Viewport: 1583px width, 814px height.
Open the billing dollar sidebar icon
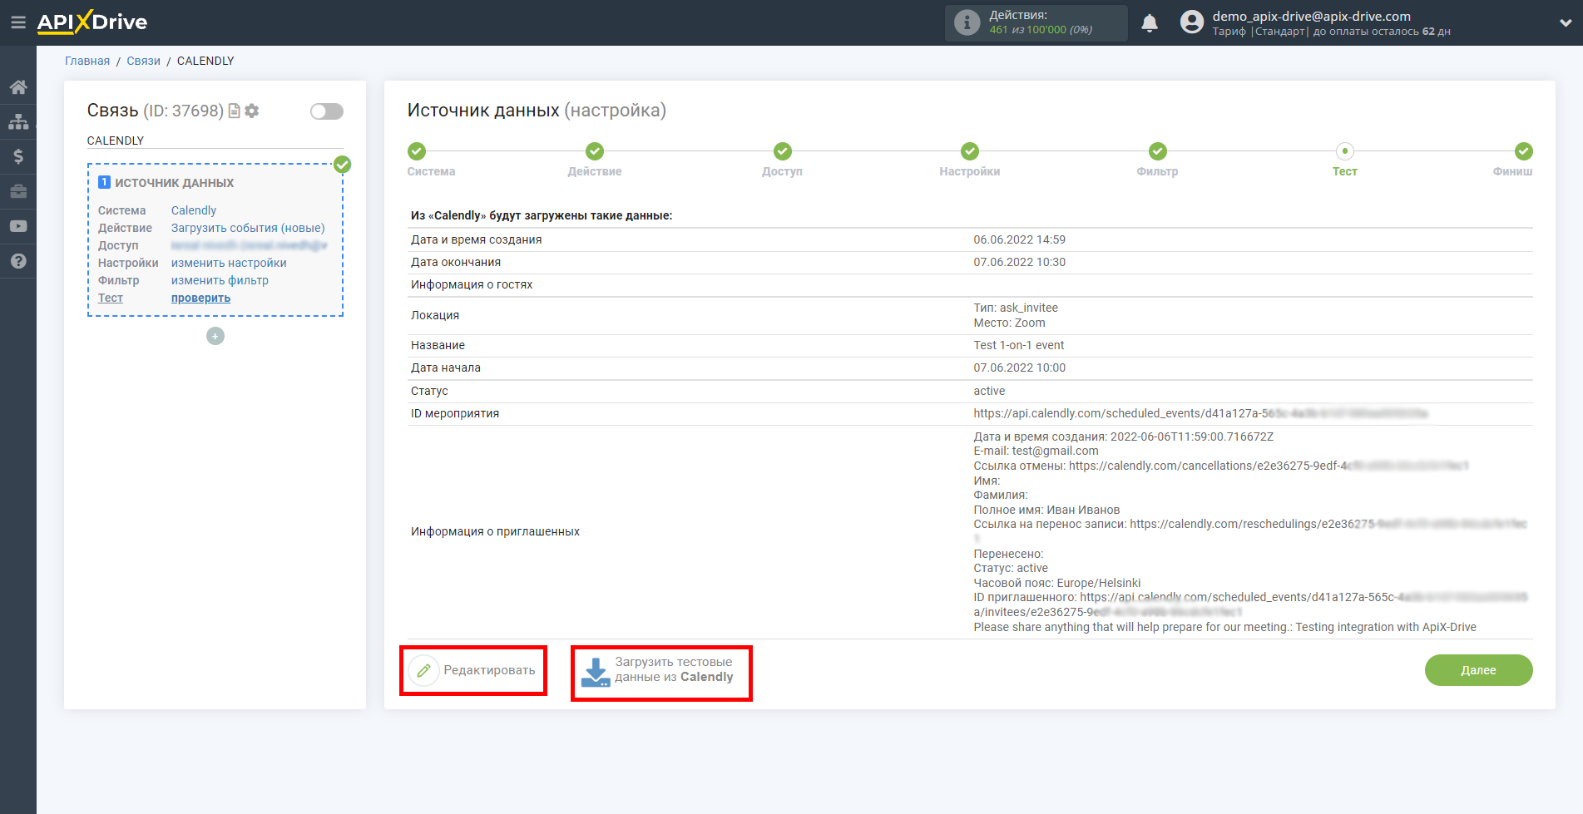point(18,156)
